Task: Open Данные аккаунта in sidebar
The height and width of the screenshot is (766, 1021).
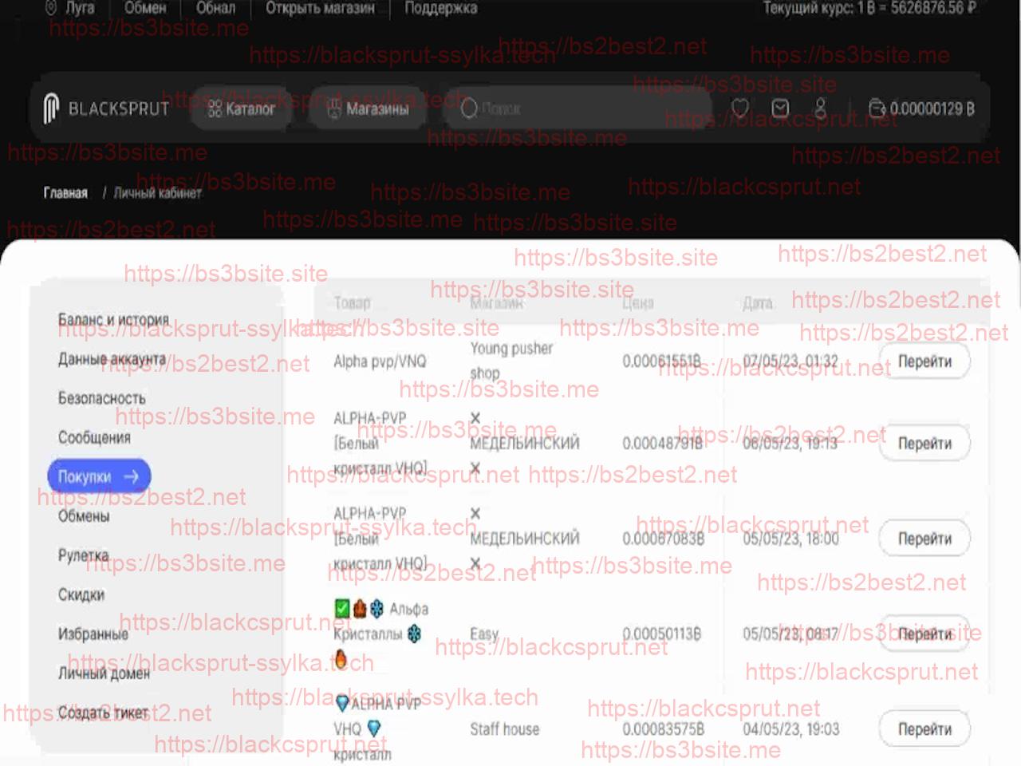Action: coord(112,359)
